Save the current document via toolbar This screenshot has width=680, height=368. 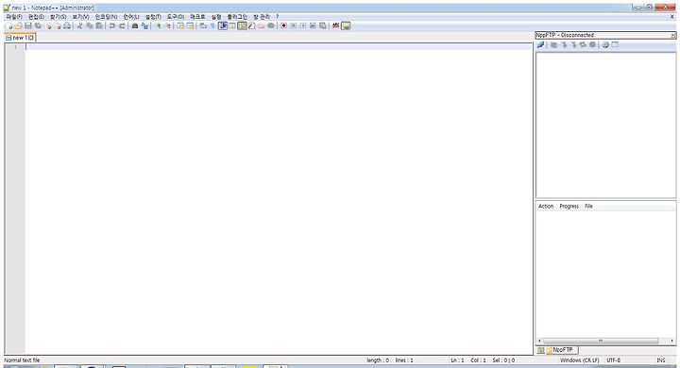click(x=27, y=26)
